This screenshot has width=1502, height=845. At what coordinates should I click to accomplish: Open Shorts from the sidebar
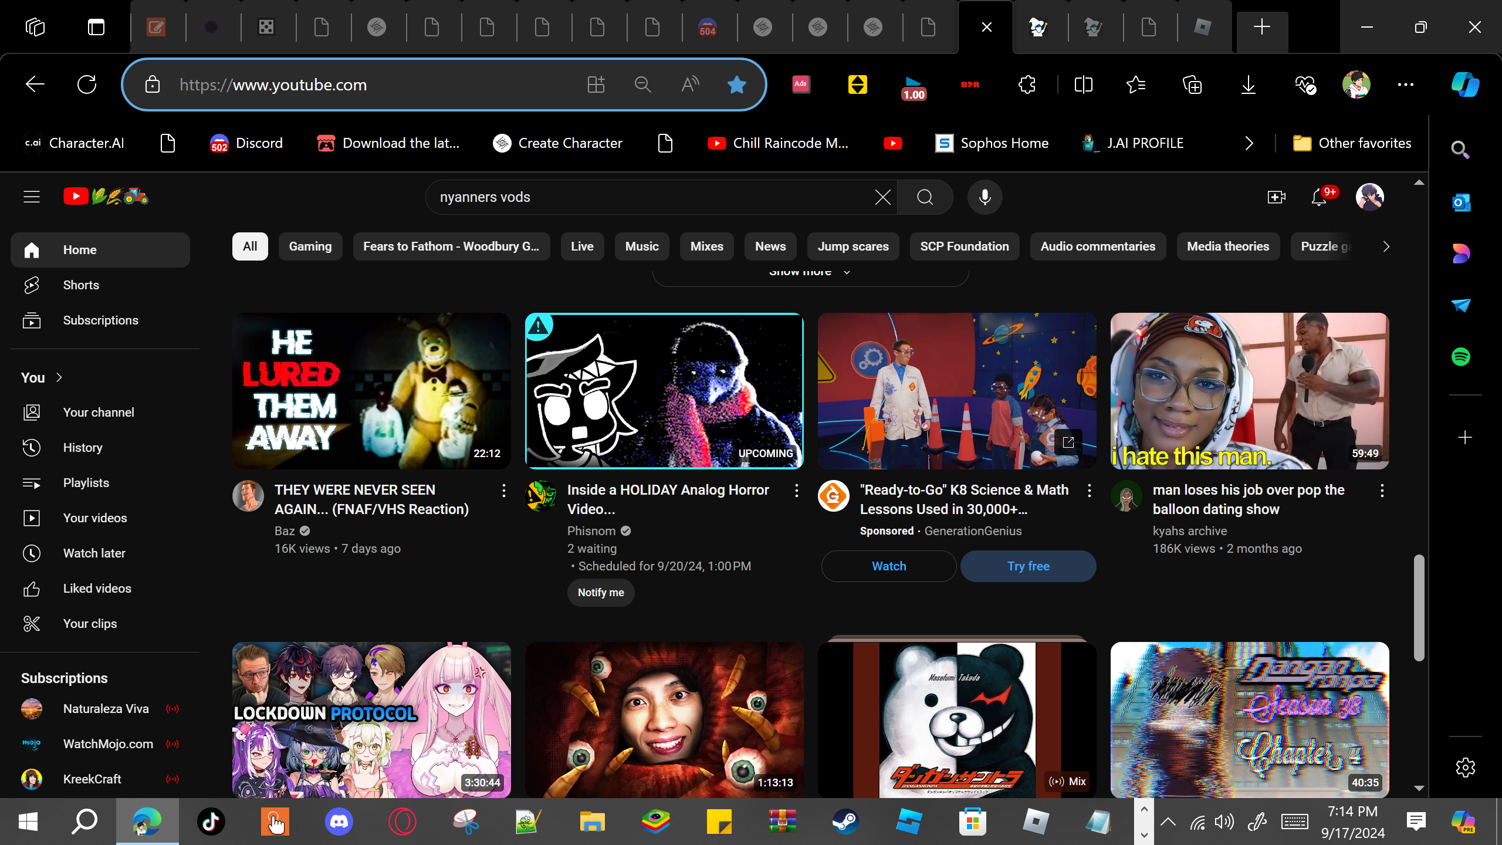[81, 285]
